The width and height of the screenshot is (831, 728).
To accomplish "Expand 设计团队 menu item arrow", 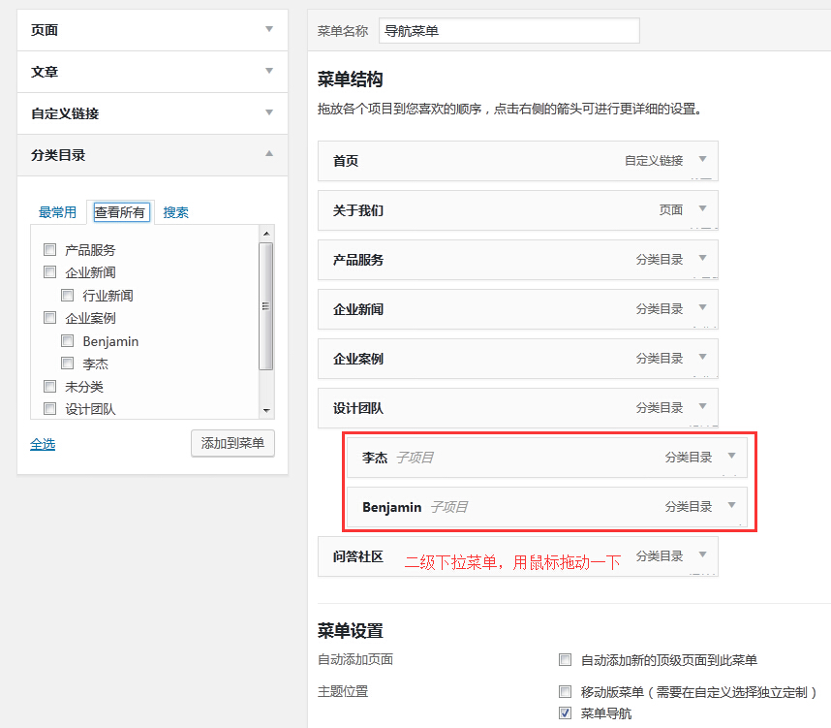I will point(702,407).
